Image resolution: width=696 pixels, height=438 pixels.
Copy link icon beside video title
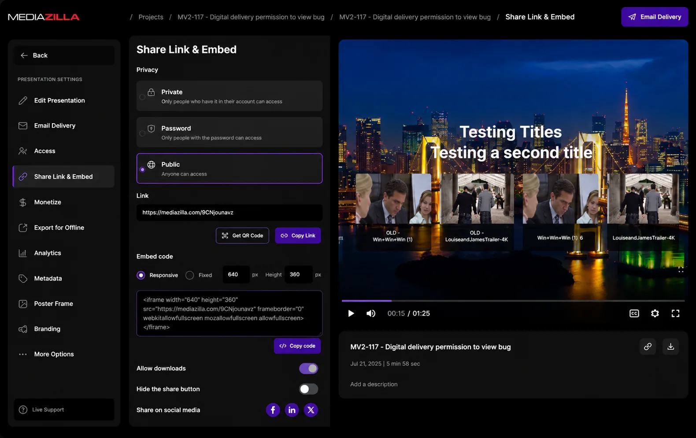coord(648,346)
